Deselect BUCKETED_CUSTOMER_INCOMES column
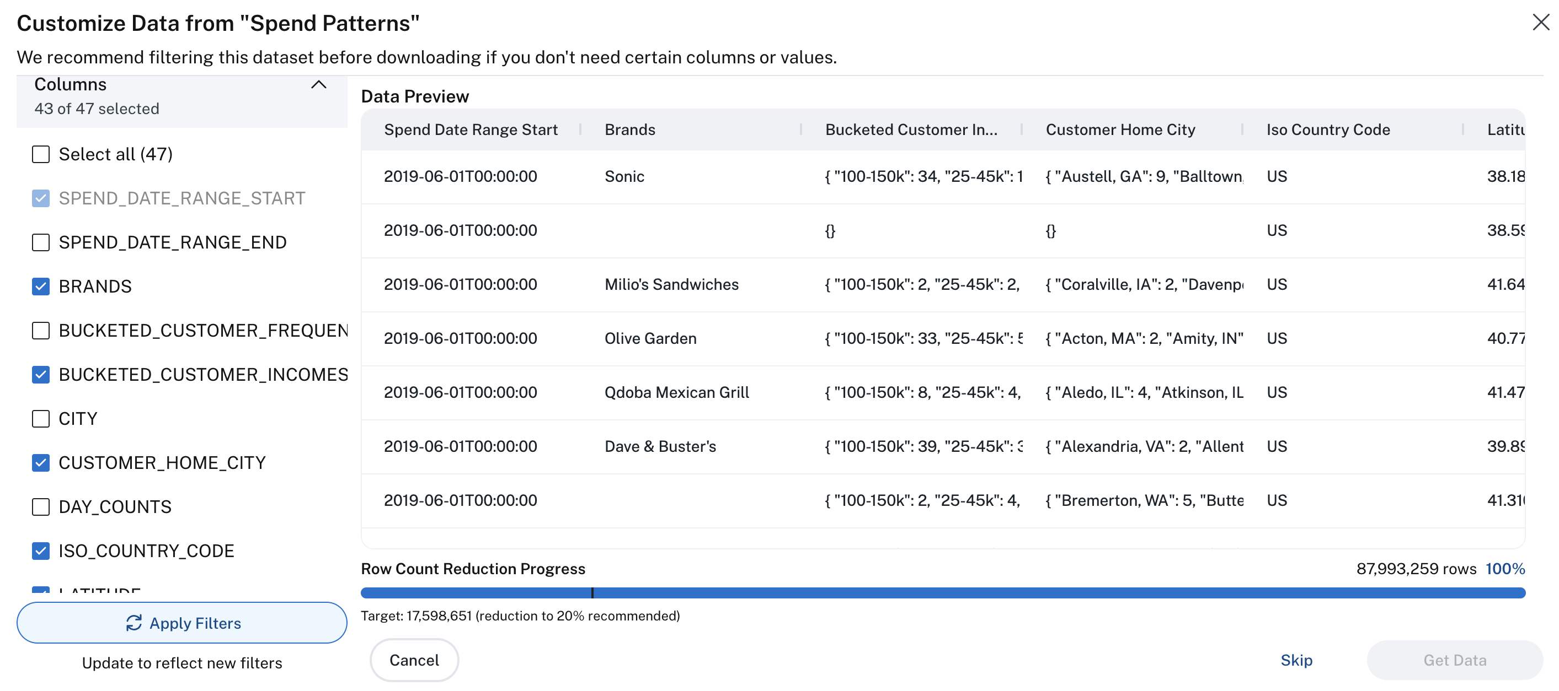Screen dimensions: 1559x691 [41, 374]
